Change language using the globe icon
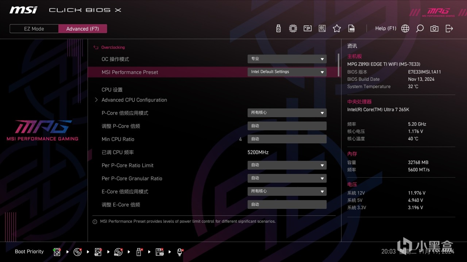 [x=405, y=28]
